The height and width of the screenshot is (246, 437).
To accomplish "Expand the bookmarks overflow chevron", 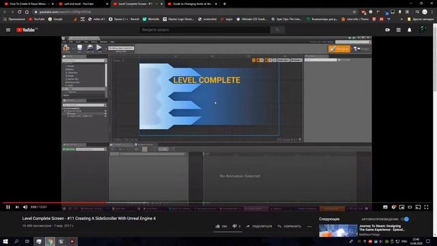I will point(401,19).
